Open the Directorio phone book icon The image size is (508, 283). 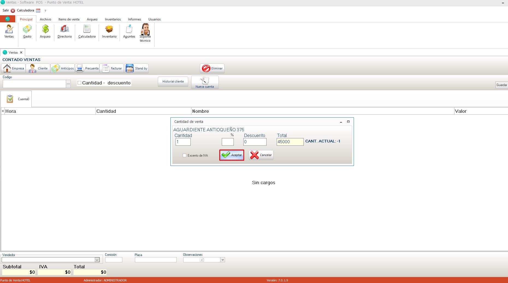[x=64, y=29]
